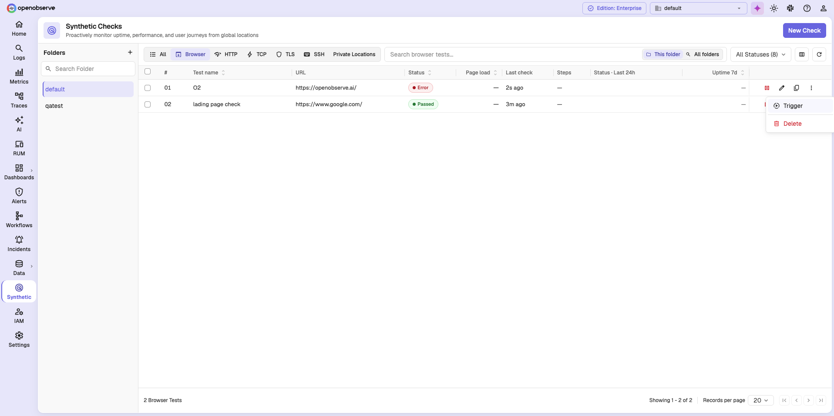Viewport: 834px width, 416px height.
Task: Click the AI assistant sparkle icon
Action: [x=757, y=8]
